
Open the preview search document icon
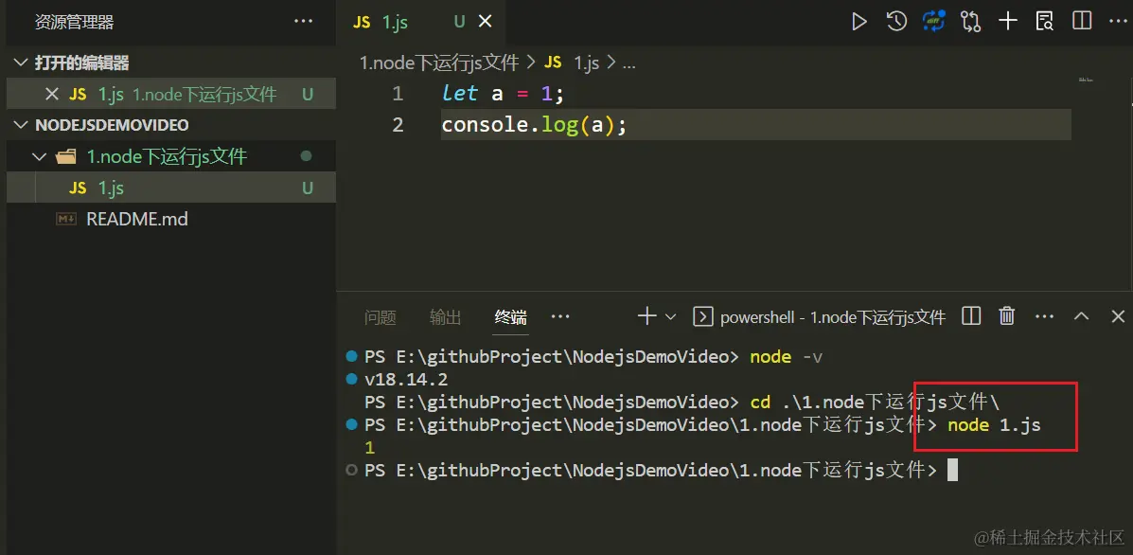1044,22
